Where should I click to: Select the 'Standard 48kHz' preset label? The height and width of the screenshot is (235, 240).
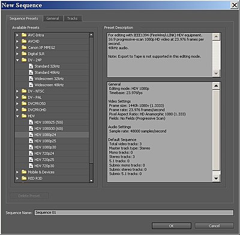[47, 72]
